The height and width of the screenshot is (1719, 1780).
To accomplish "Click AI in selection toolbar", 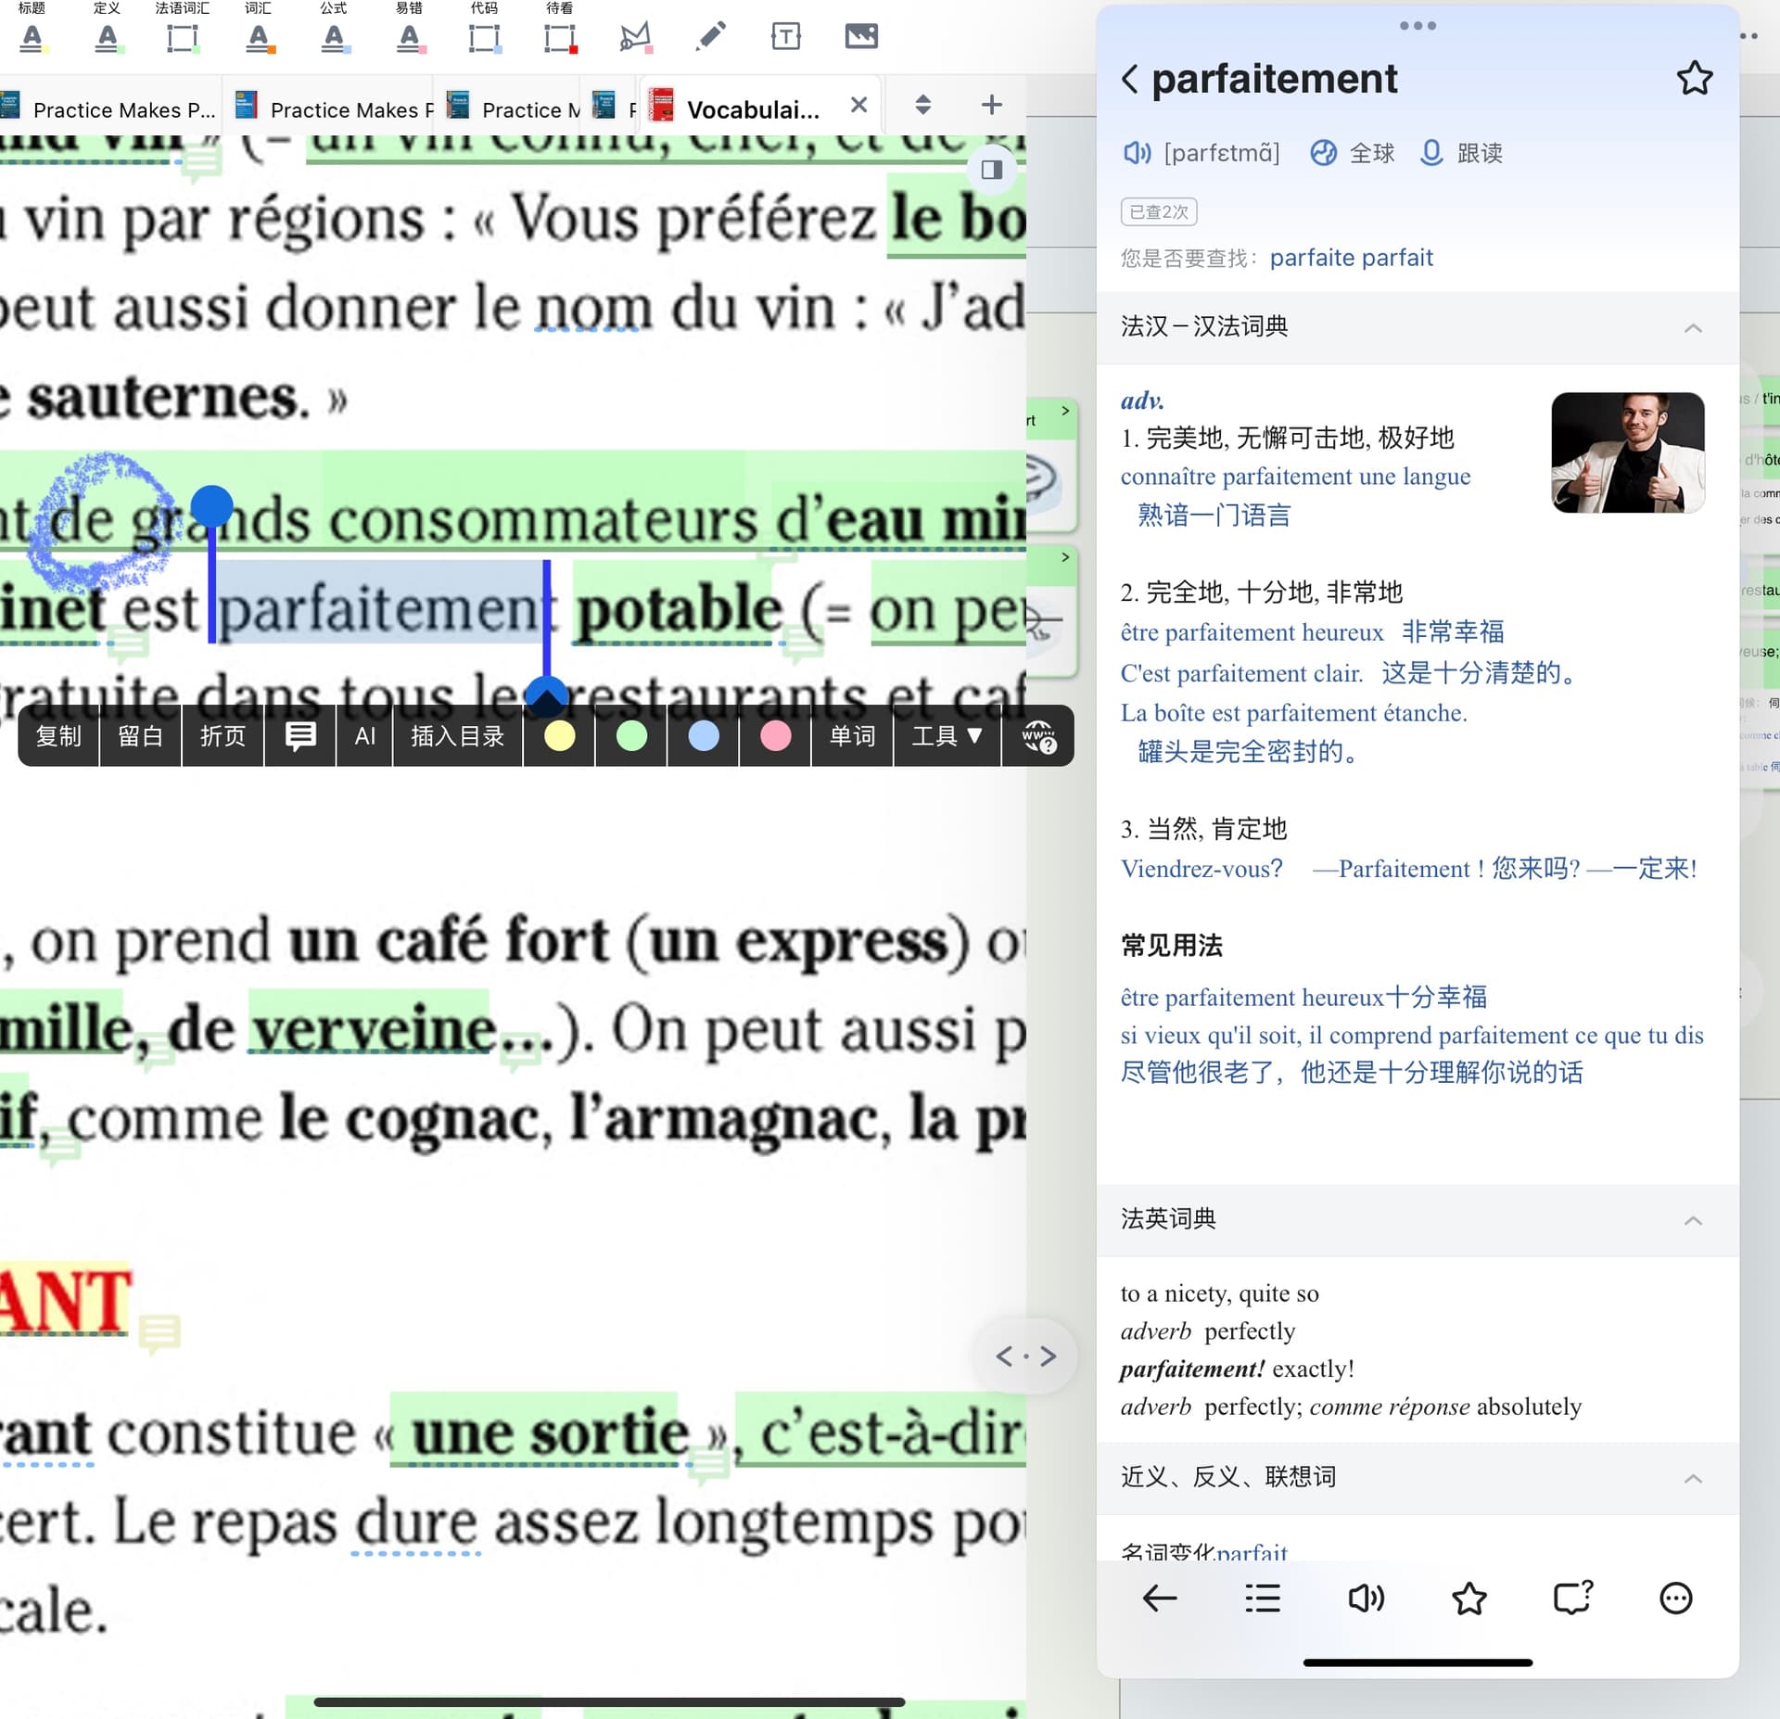I will pos(365,736).
